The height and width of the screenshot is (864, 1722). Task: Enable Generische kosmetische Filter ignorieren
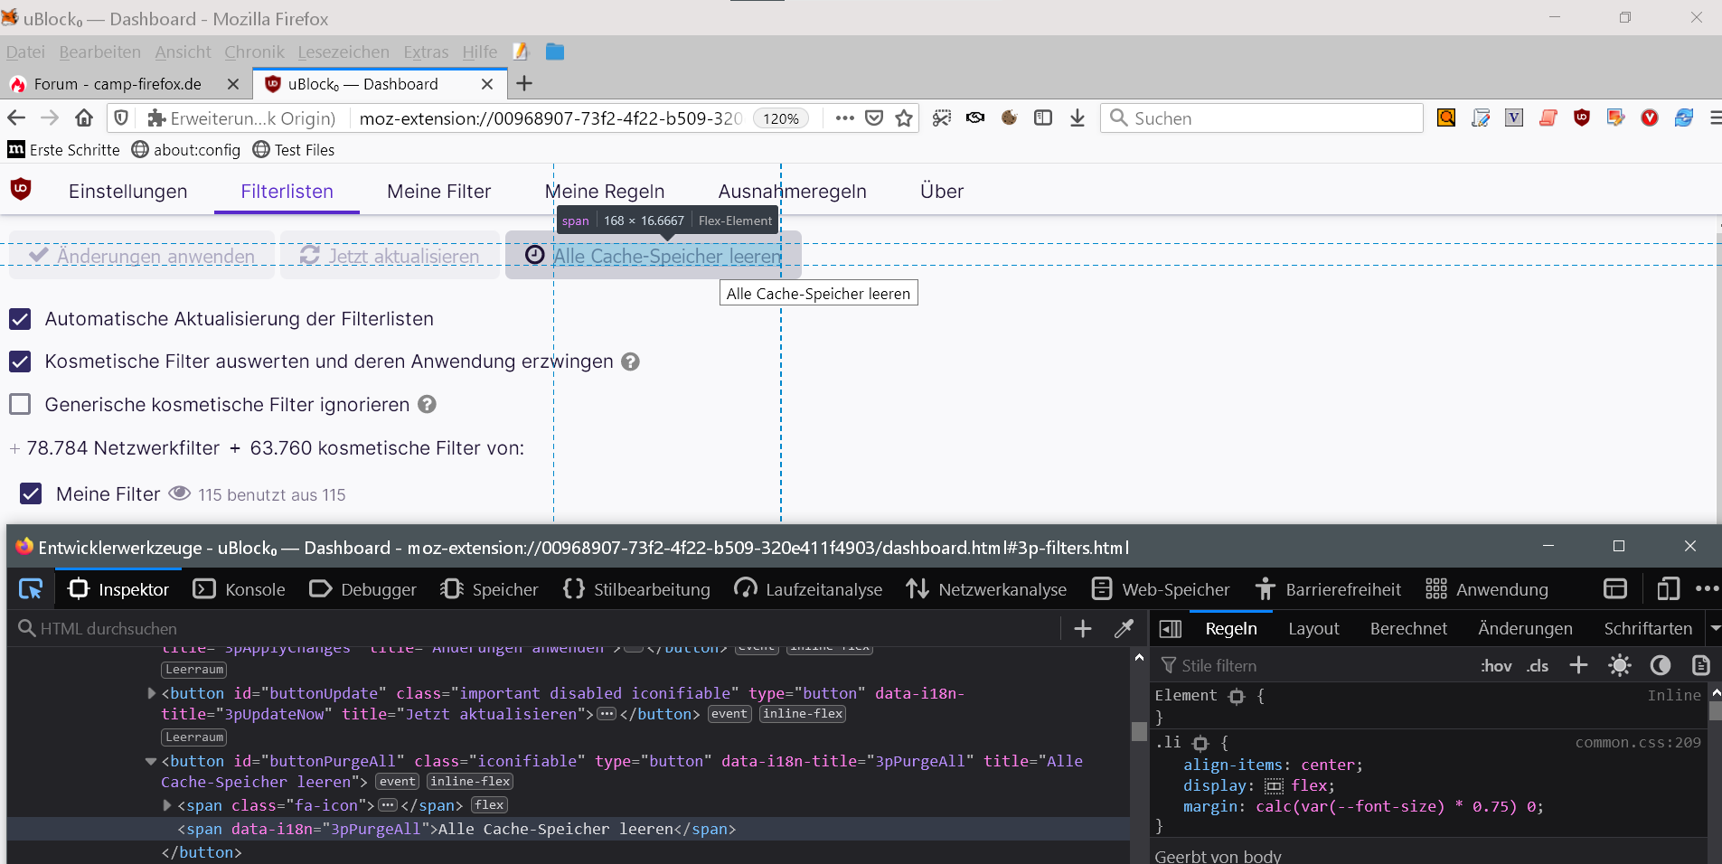(x=20, y=404)
